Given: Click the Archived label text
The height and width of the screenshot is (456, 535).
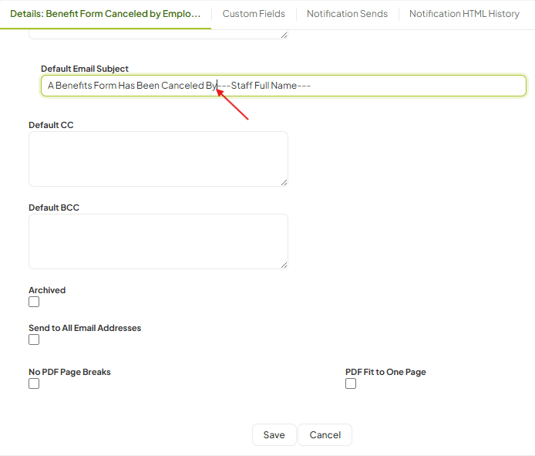Looking at the screenshot, I should [47, 290].
